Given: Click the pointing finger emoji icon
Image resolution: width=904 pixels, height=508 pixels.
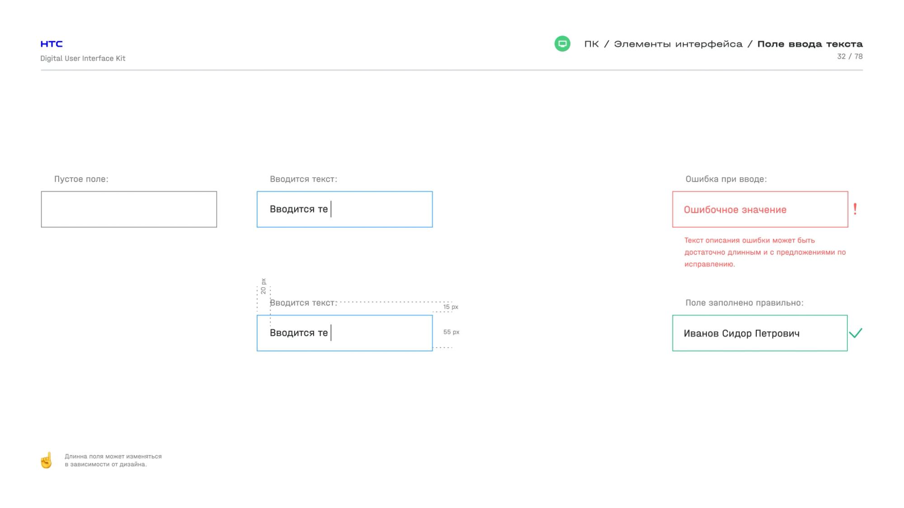Looking at the screenshot, I should click(47, 460).
